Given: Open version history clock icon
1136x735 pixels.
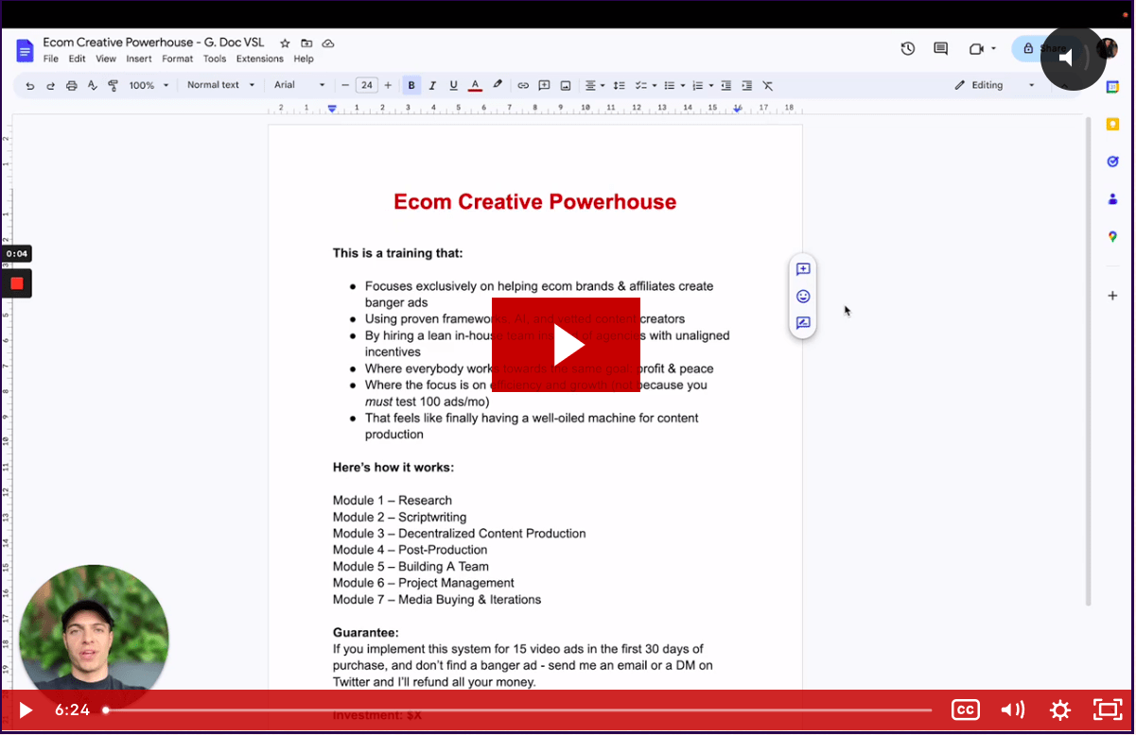Looking at the screenshot, I should [907, 49].
